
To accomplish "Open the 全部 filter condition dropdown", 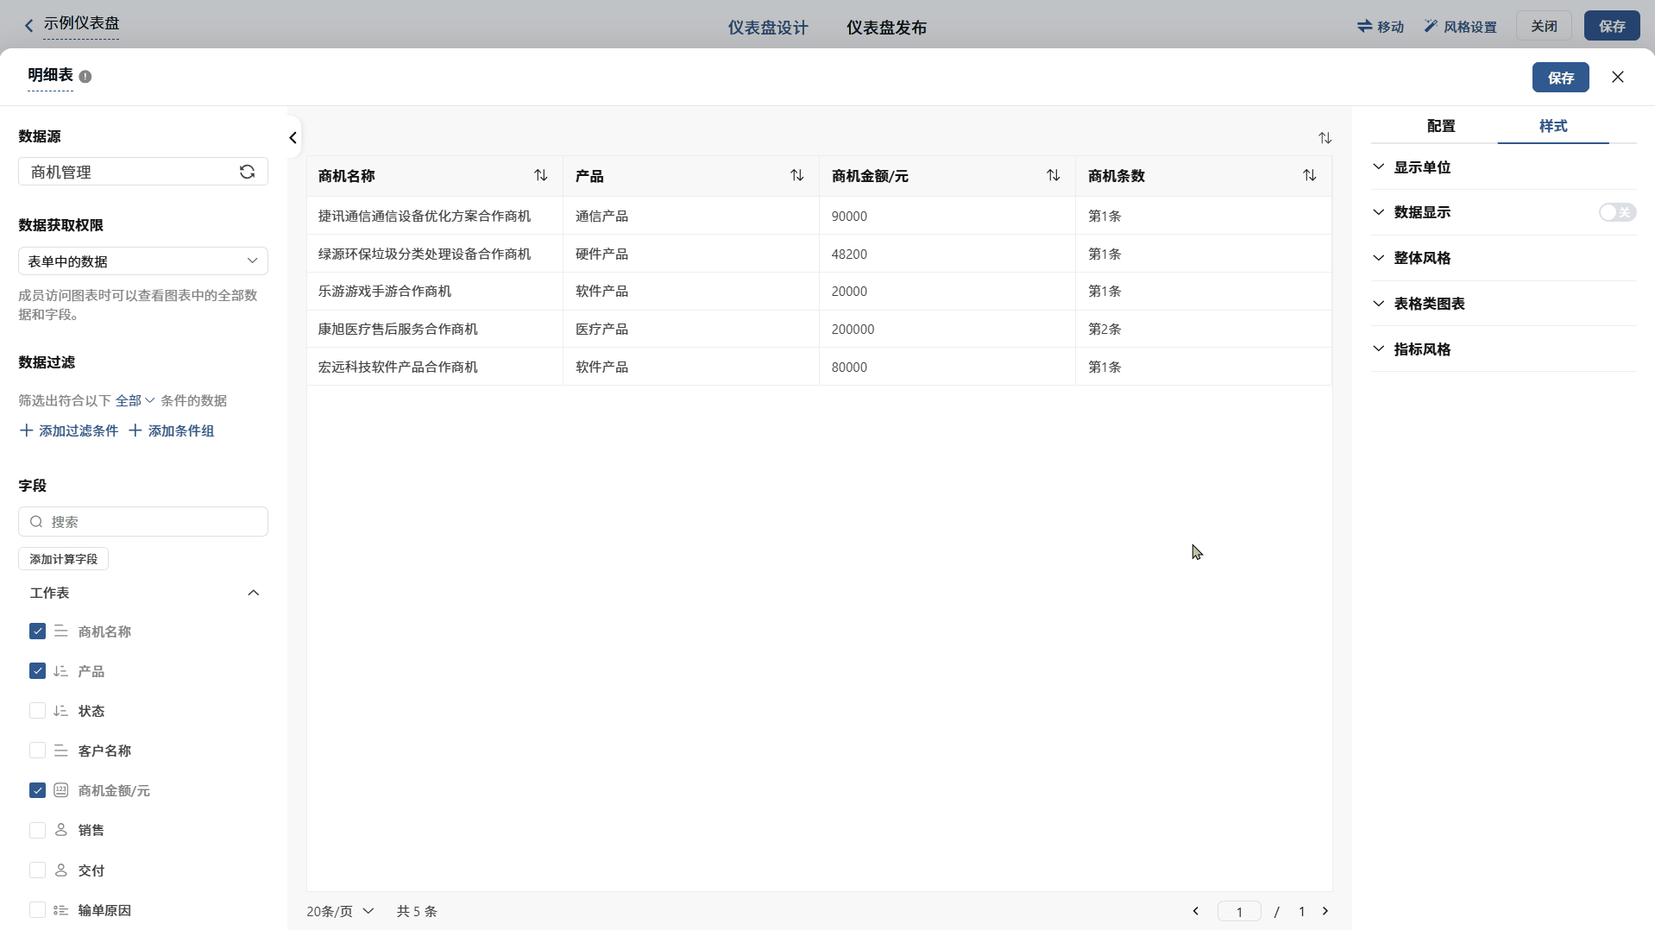I will point(135,400).
